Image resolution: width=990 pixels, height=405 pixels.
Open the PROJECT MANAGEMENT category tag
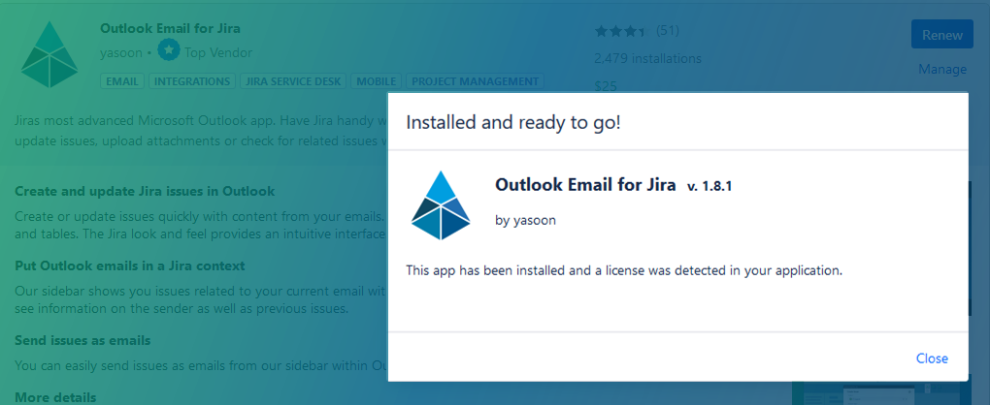(x=475, y=81)
